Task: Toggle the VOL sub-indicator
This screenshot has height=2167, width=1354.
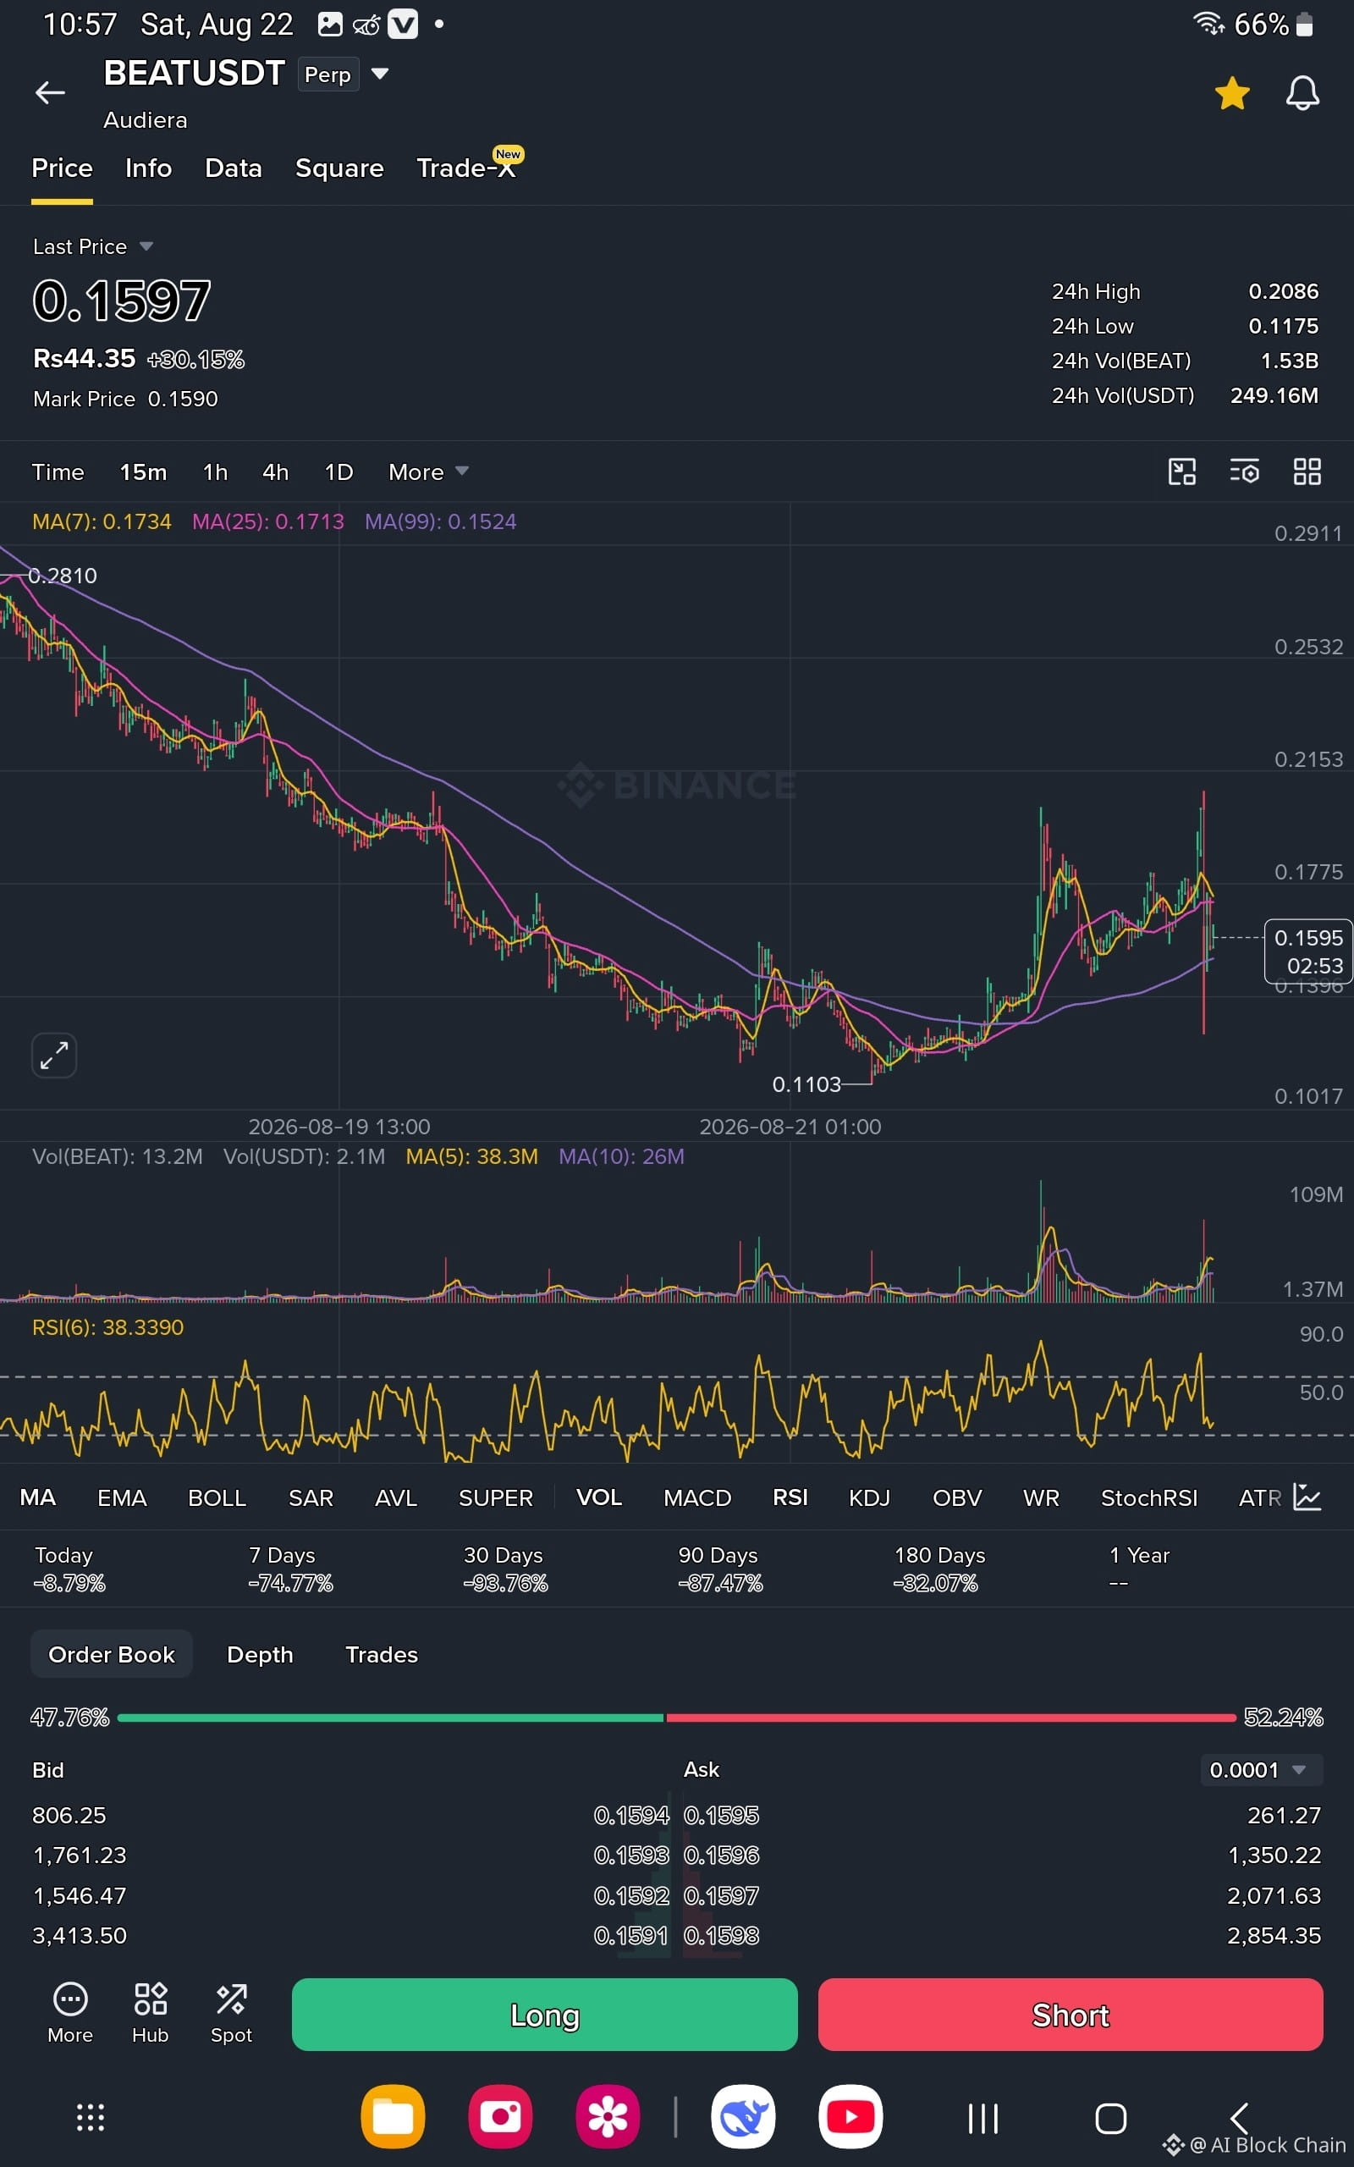Action: 599,1498
